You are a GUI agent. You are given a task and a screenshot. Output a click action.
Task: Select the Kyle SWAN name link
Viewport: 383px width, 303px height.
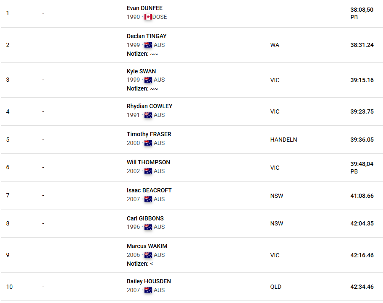141,71
